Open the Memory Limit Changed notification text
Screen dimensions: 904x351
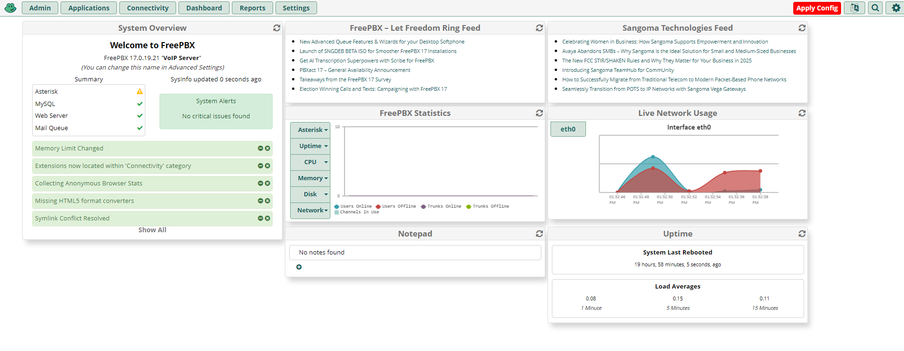point(69,149)
